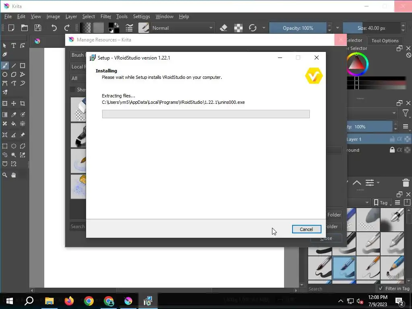The image size is (412, 309).
Task: Select the Rectangular Selection tool
Action: 5,146
